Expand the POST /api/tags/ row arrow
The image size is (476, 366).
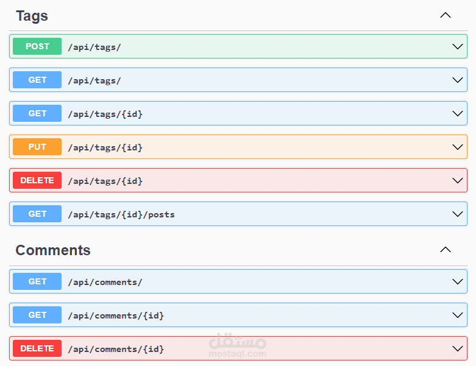[458, 46]
